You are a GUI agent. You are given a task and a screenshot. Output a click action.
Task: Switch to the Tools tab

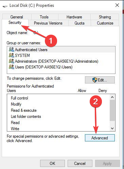pyautogui.click(x=44, y=17)
